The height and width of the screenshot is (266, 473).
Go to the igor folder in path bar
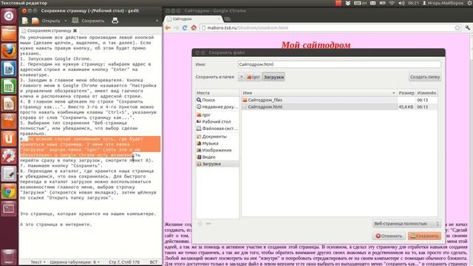[253, 77]
